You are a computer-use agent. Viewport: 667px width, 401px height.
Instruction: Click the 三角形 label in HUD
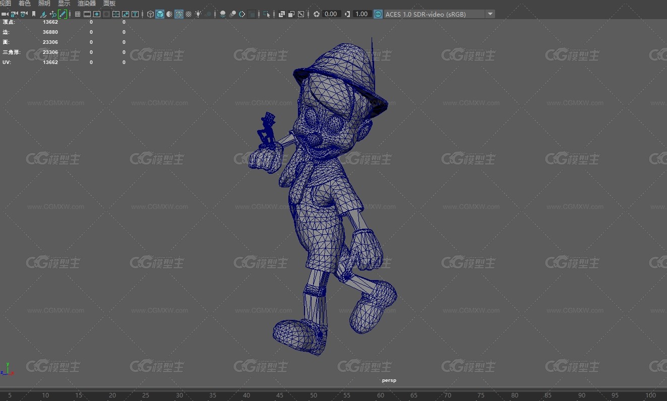pyautogui.click(x=11, y=52)
